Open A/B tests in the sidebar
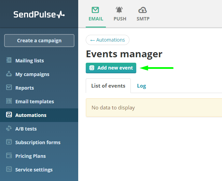 coord(39,129)
